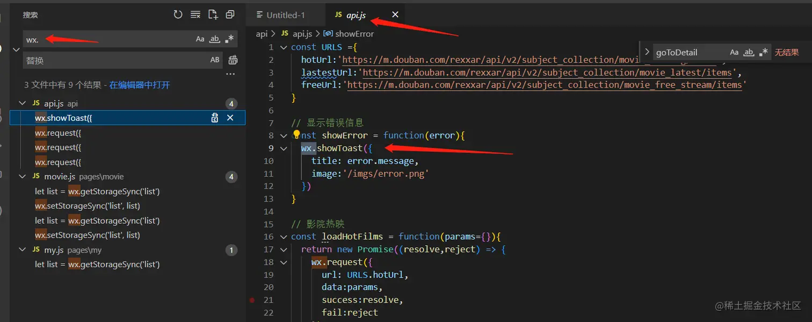Toggle search details ellipsis
The image size is (812, 322).
coord(231,74)
